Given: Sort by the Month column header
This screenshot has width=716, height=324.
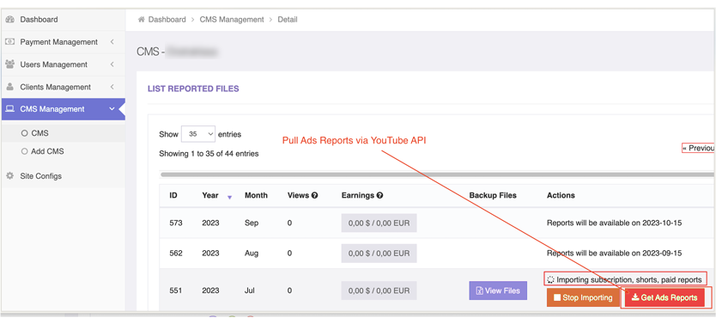Looking at the screenshot, I should pyautogui.click(x=256, y=195).
